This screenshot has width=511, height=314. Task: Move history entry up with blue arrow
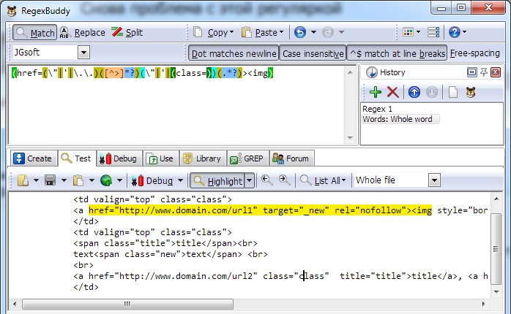pos(414,92)
